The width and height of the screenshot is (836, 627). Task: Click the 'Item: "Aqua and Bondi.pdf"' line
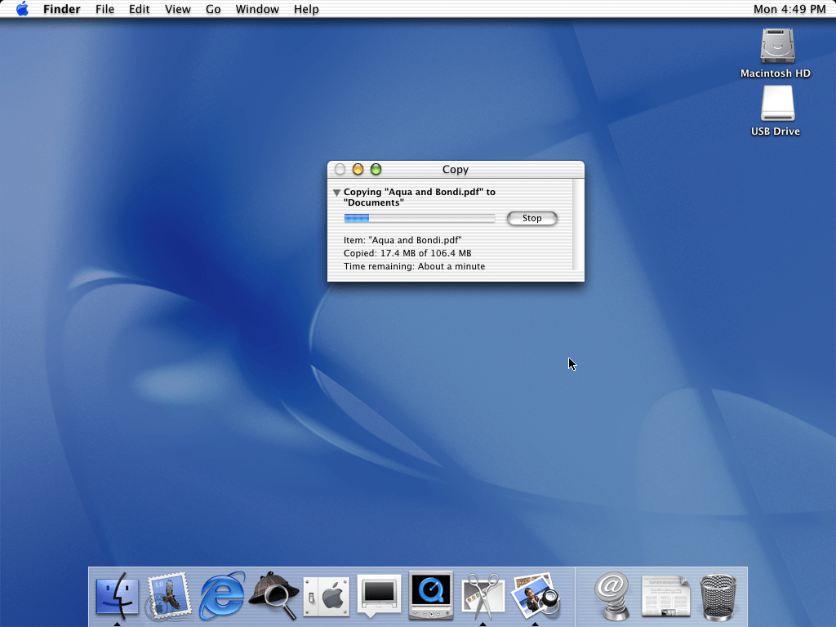click(402, 240)
